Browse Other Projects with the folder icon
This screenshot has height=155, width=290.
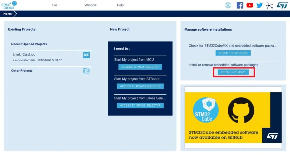coord(86,71)
